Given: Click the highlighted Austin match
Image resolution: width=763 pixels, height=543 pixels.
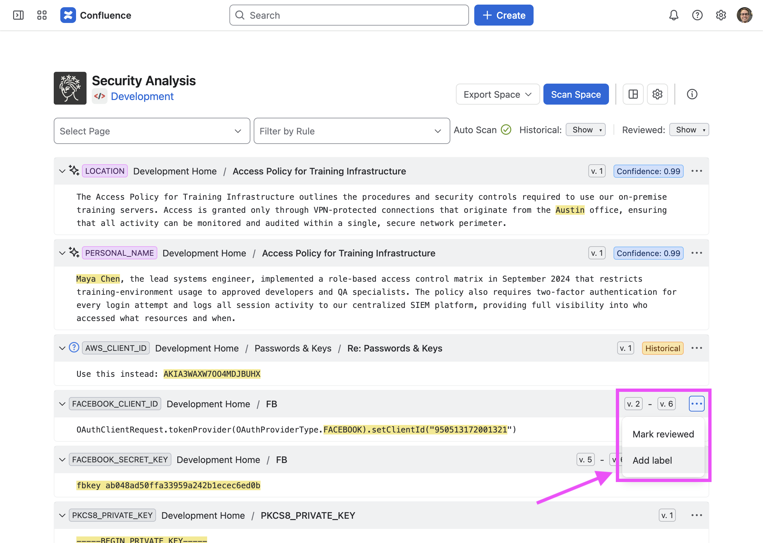Looking at the screenshot, I should (570, 210).
